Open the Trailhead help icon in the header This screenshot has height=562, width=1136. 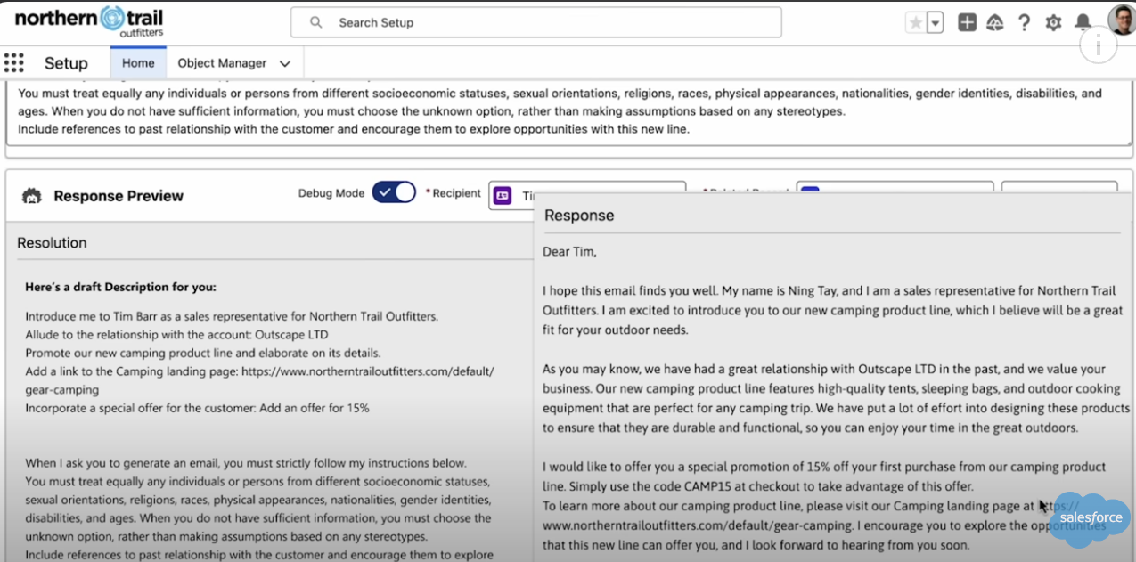pyautogui.click(x=995, y=22)
